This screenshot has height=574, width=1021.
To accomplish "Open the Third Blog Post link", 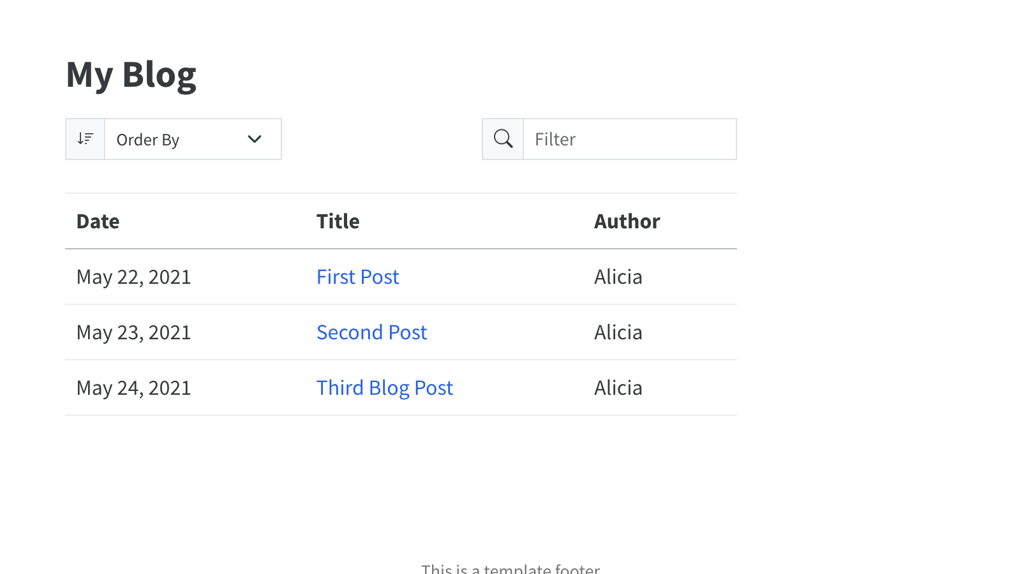I will (385, 388).
